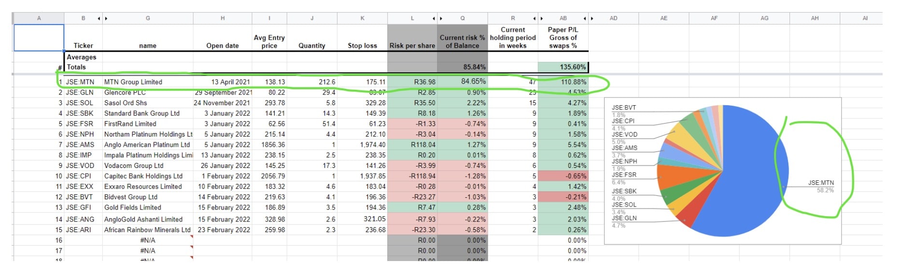Click 'Current holding period in weeks' header
Screen dimensions: 901x276
coord(513,38)
